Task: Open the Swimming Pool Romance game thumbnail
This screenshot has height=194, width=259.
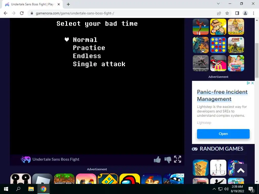Action: (x=236, y=63)
